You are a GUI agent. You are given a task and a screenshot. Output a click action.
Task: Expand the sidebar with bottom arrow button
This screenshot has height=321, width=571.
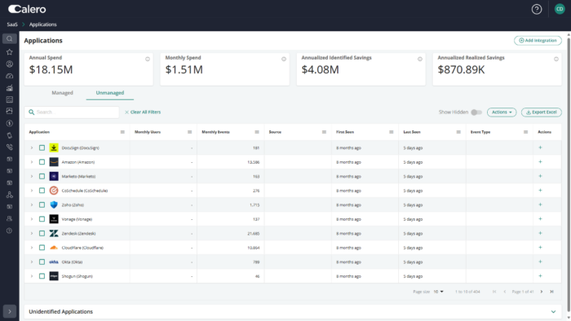click(10, 311)
